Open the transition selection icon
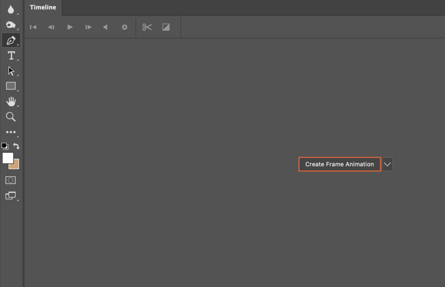The image size is (445, 287). pyautogui.click(x=166, y=27)
